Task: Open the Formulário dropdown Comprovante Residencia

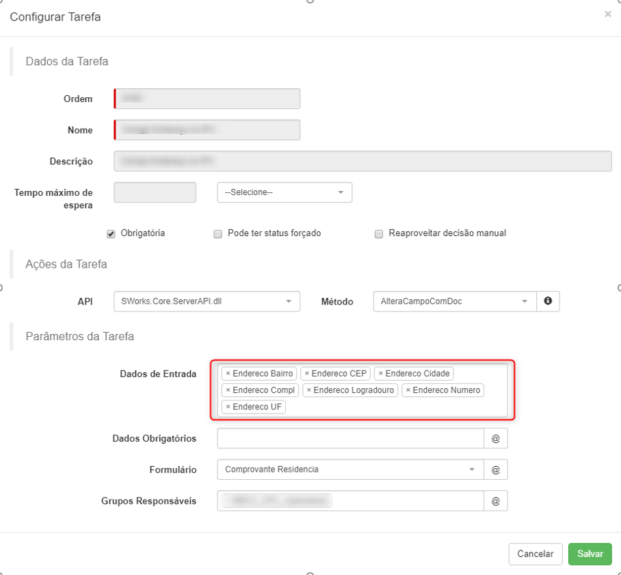Action: coord(350,470)
